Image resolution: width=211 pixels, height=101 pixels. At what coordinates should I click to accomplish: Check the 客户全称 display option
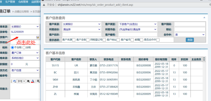(x=88, y=40)
